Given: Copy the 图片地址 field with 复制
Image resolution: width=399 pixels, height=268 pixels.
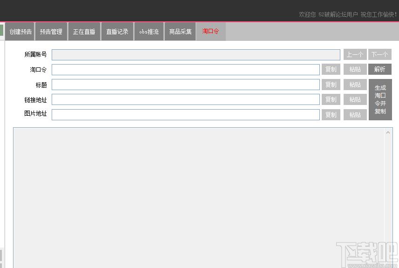Looking at the screenshot, I should [331, 115].
